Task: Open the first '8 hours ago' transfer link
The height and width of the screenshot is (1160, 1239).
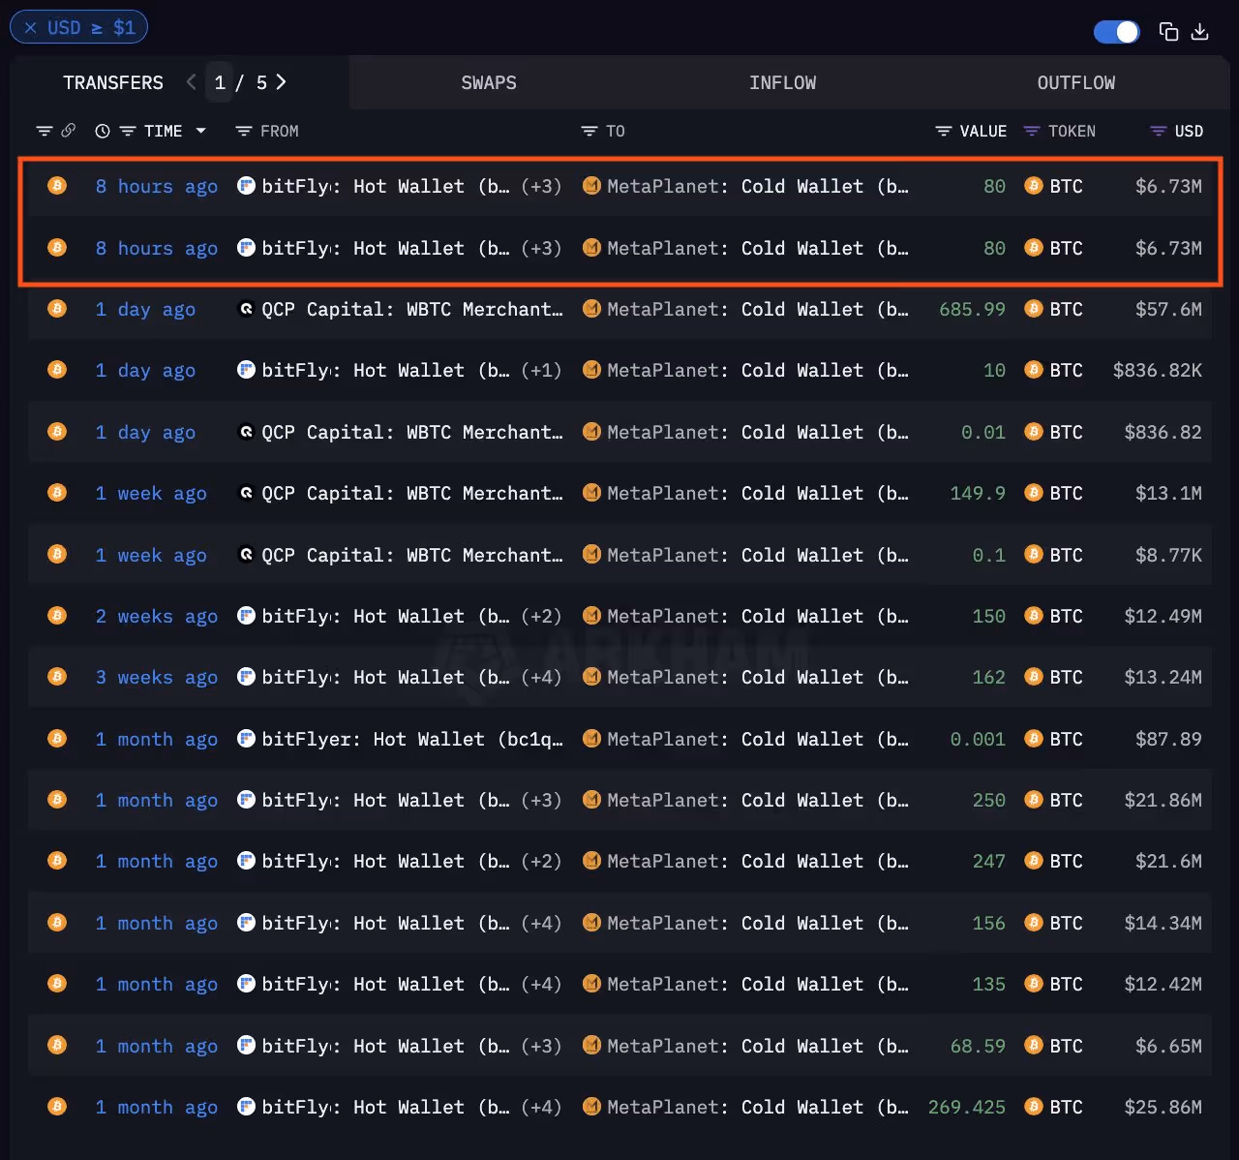Action: coord(156,186)
